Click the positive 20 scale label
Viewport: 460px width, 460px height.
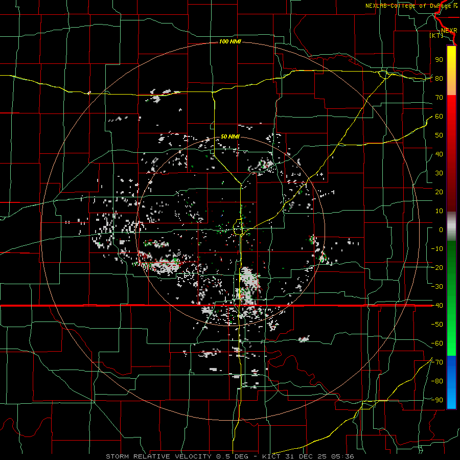(x=439, y=192)
